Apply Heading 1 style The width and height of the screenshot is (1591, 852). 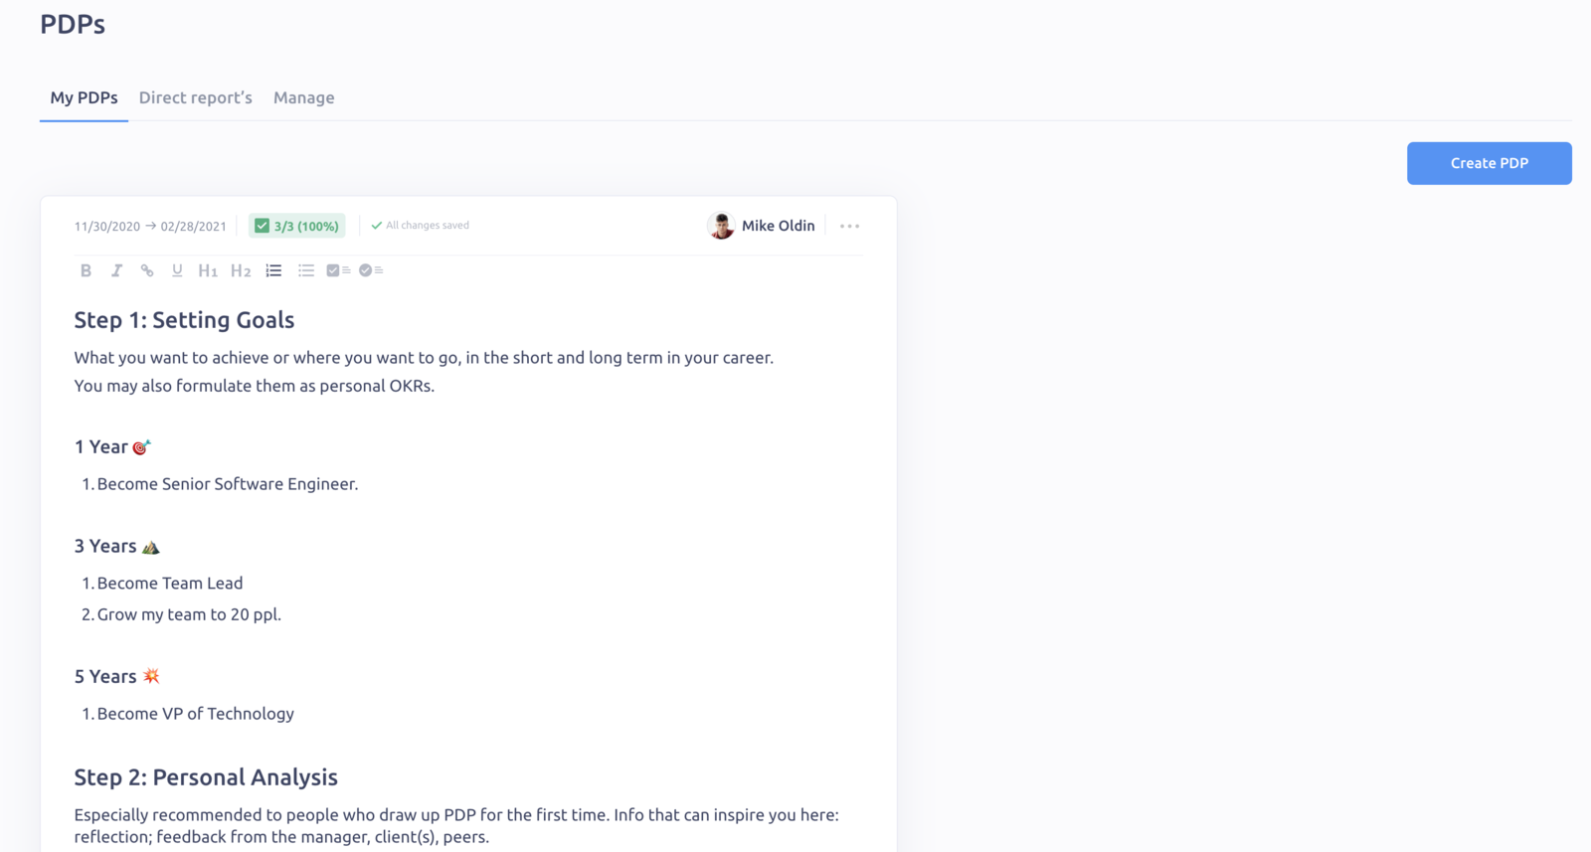(x=208, y=270)
